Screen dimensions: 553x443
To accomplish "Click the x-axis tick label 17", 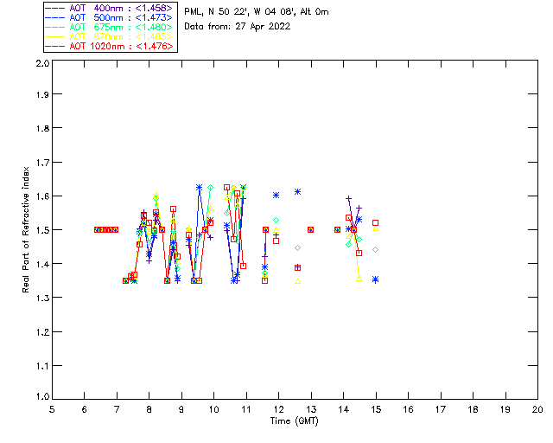I will point(441,409).
